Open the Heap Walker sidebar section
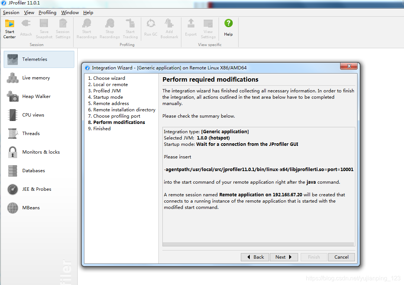The width and height of the screenshot is (404, 285). 39,96
